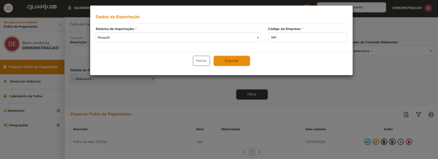438x159 pixels.
Task: Expand the Navegando no Módulo chevron
Action: coord(59,25)
